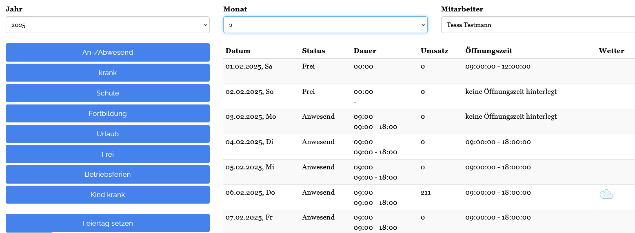Select the 03.02.2025, Mo date cell
Viewport: 635px width, 233px height.
251,117
